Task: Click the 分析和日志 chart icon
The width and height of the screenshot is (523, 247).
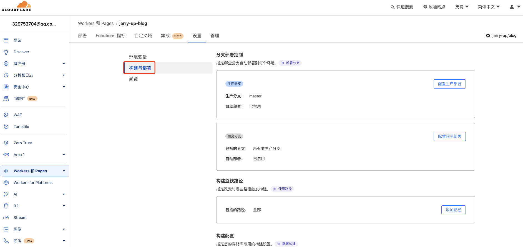Action: tap(6, 75)
